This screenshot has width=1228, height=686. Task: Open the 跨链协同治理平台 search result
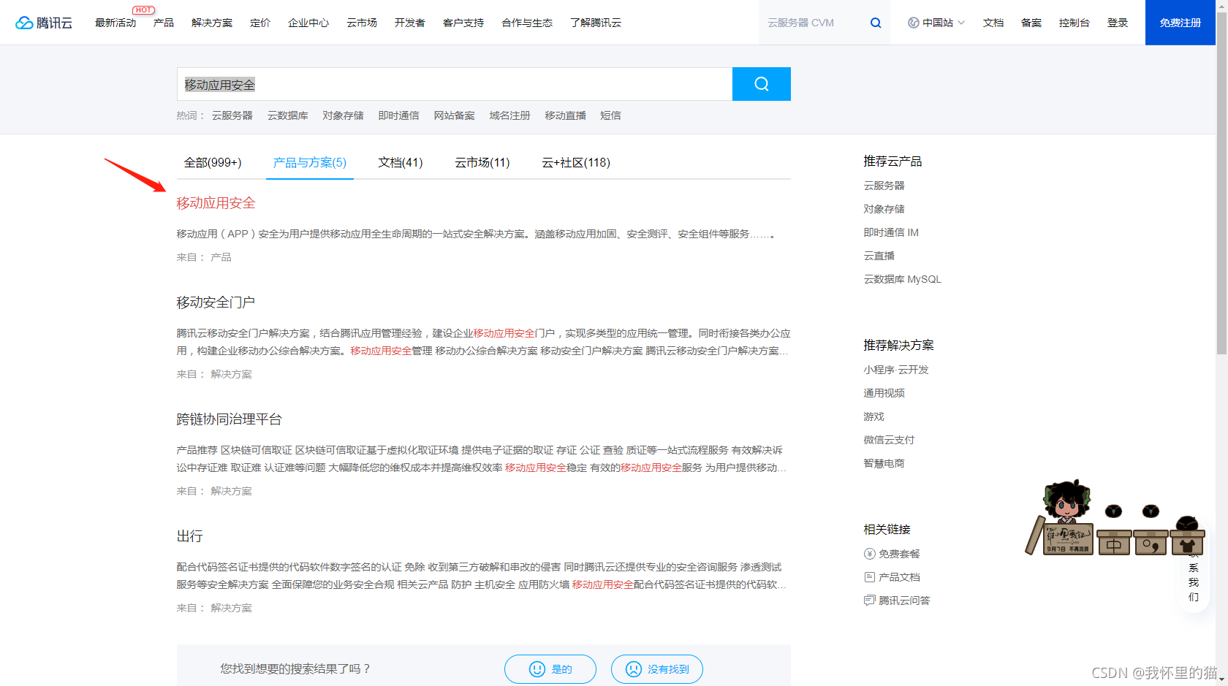(229, 419)
